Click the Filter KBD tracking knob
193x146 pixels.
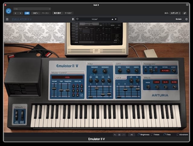(97, 80)
